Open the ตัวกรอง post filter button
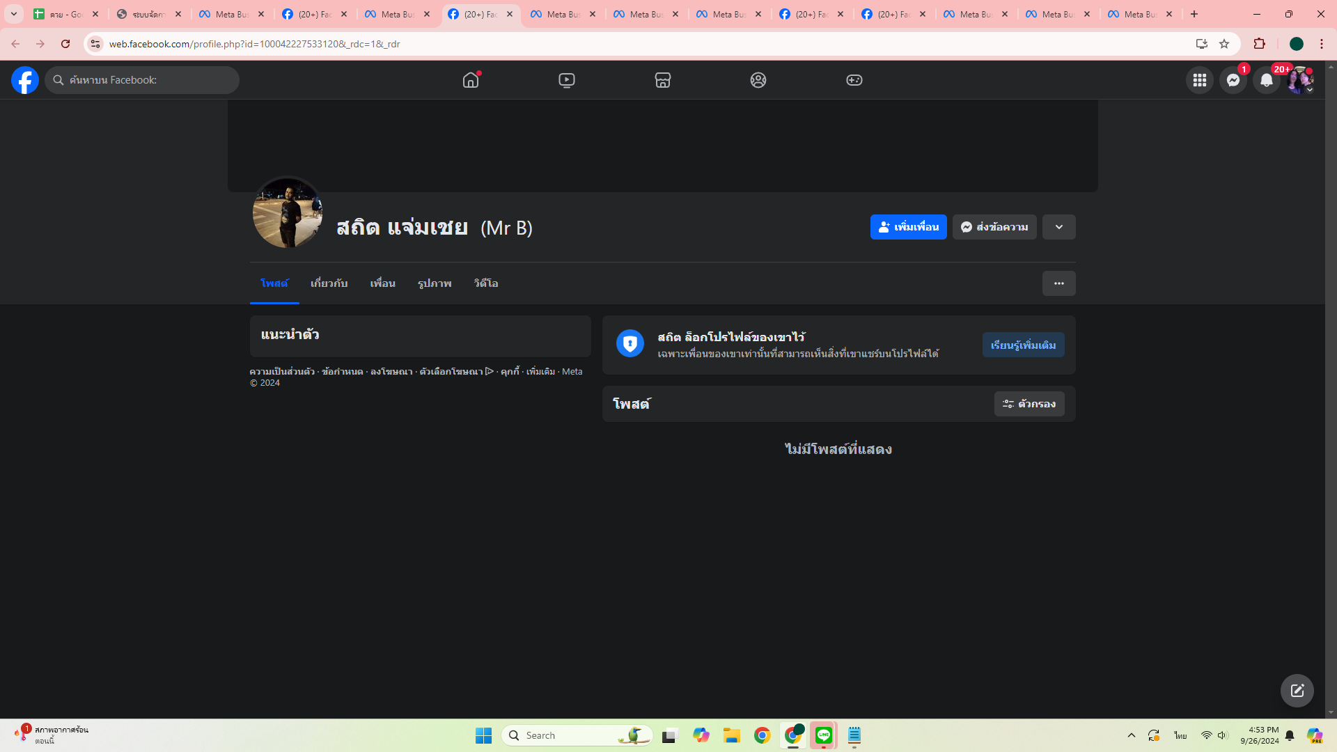The height and width of the screenshot is (752, 1337). (x=1029, y=404)
